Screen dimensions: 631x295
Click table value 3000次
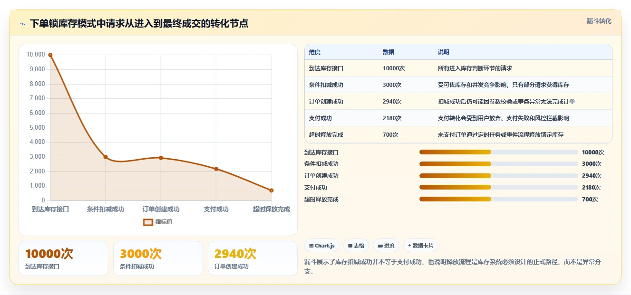(x=392, y=85)
